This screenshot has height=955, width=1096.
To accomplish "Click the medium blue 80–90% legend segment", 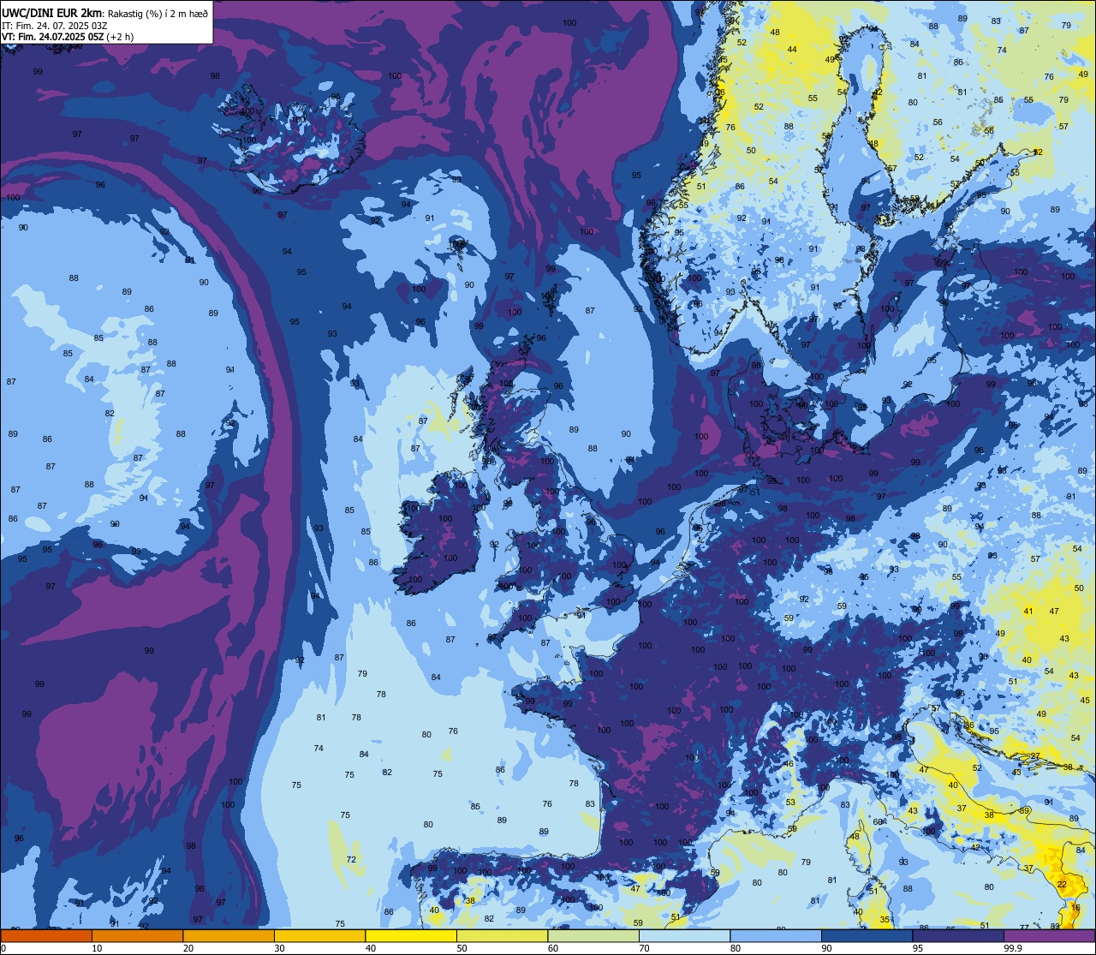I will pyautogui.click(x=776, y=935).
